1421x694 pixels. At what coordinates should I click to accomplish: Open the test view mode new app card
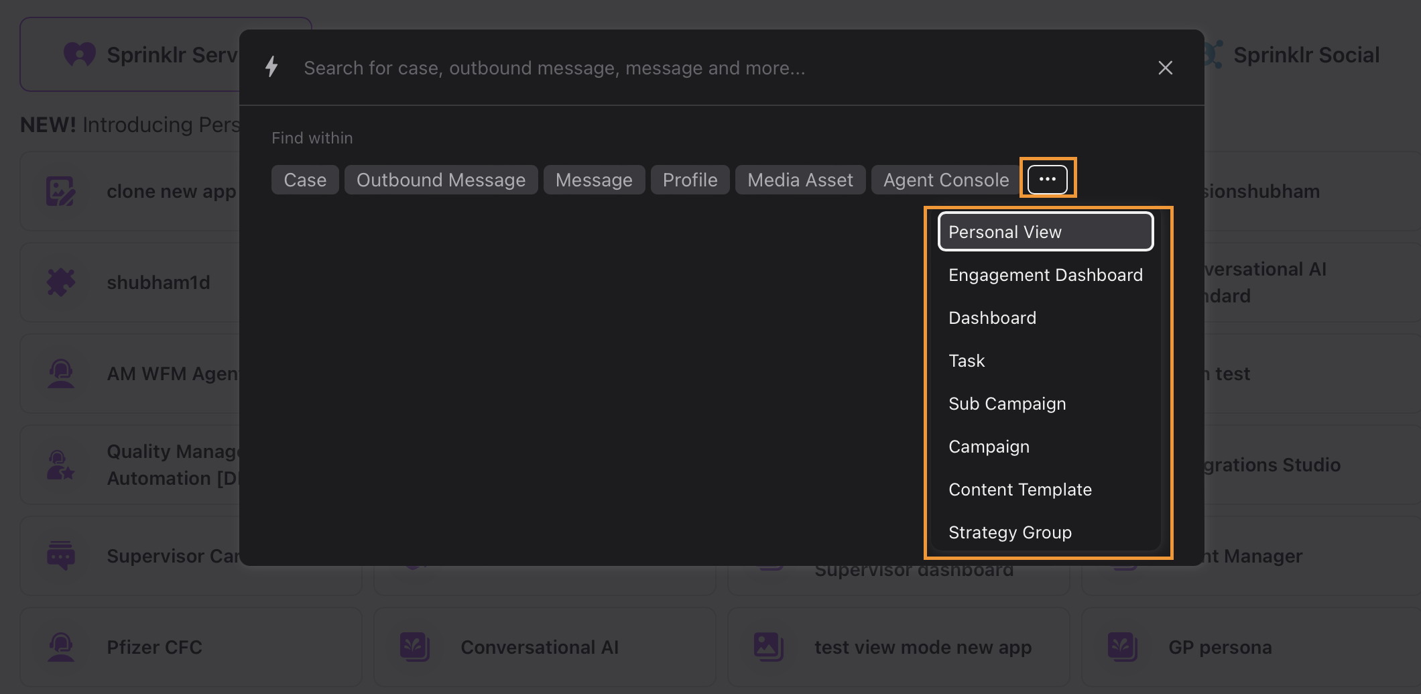[x=899, y=647]
